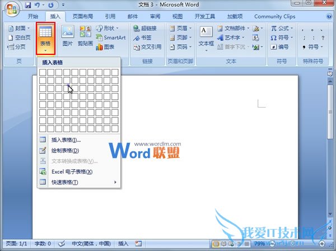336x251 pixels.
Task: Open the 艺术字 WordArt gallery
Action: pyautogui.click(x=231, y=38)
